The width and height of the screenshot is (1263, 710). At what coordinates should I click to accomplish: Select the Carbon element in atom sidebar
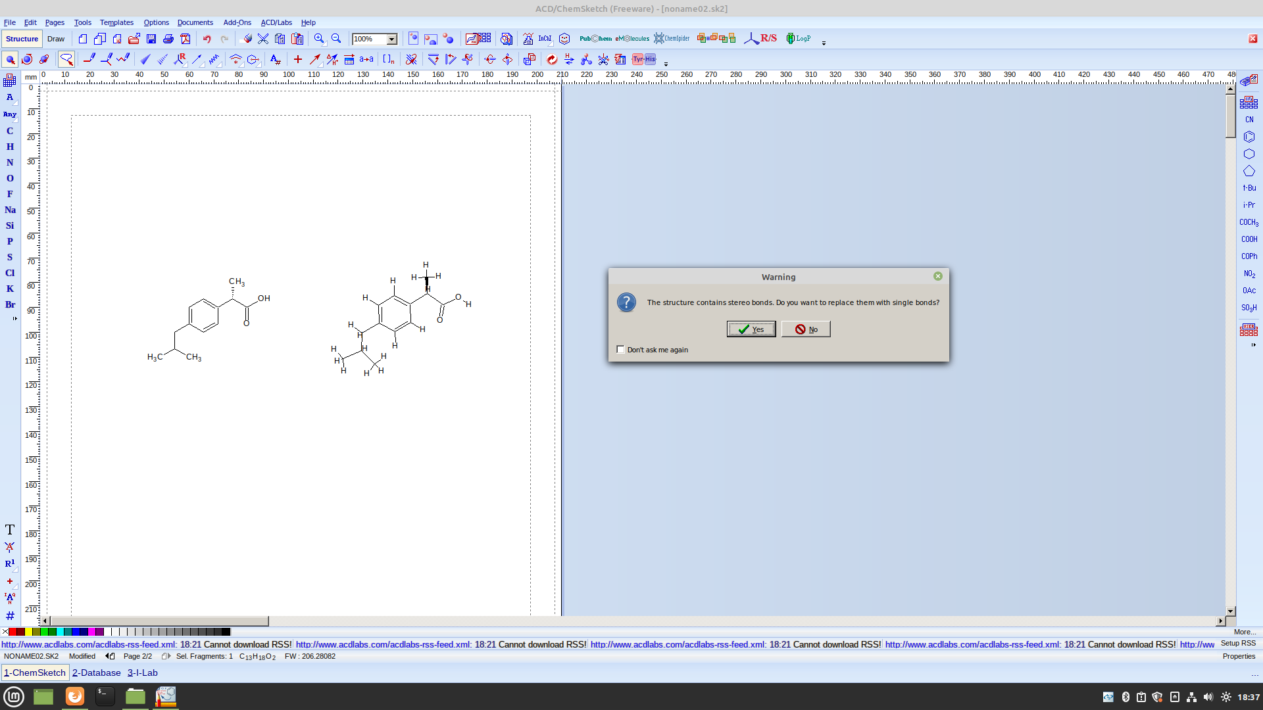click(10, 131)
